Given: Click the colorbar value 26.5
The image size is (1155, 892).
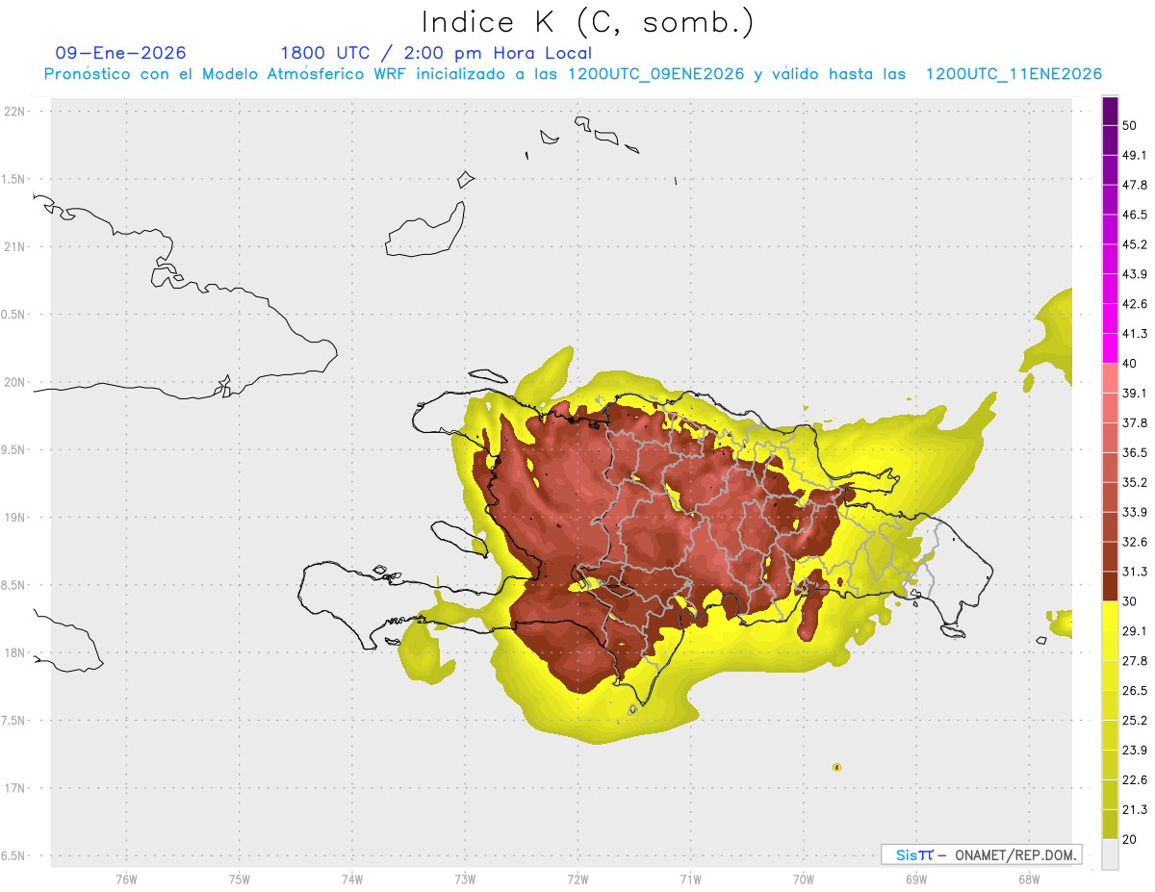Looking at the screenshot, I should tap(1135, 691).
